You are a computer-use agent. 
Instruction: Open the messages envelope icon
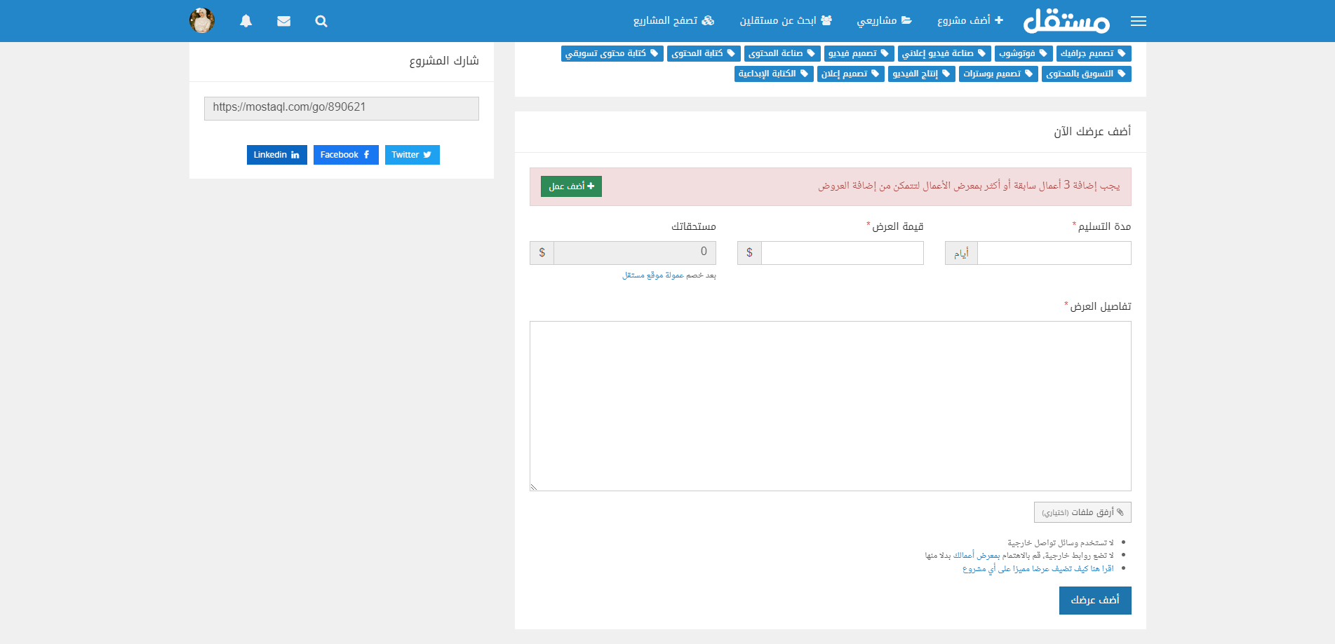pos(283,21)
